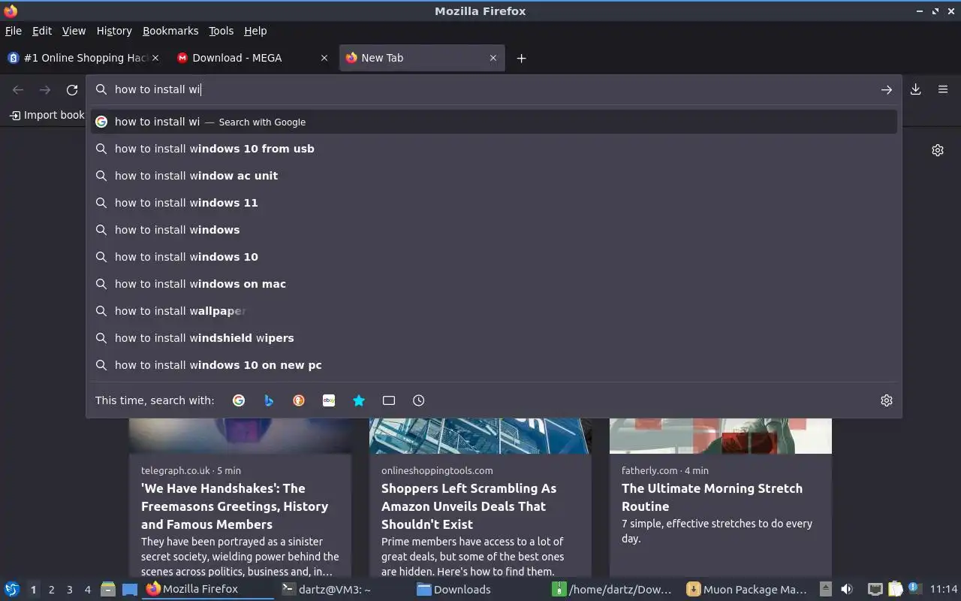Screen dimensions: 961x601
Task: Open update notifier tray icon
Action: click(914, 588)
